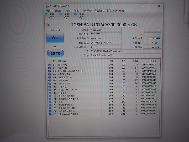Screen dimensions: 189x142
Task: Click status orb of attribute C4
Action: (50, 105)
